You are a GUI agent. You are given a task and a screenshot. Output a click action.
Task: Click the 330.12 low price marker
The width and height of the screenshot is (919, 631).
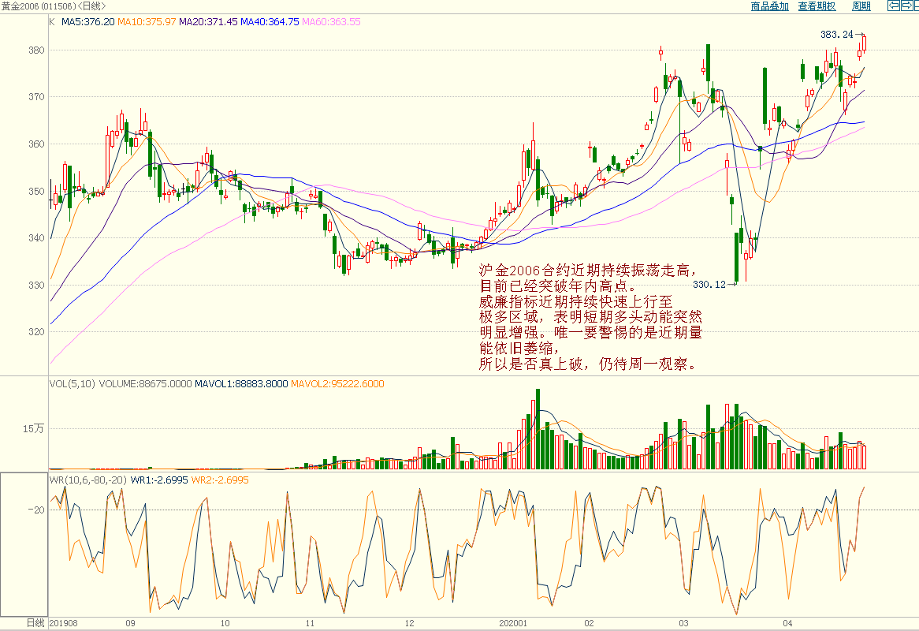[708, 284]
